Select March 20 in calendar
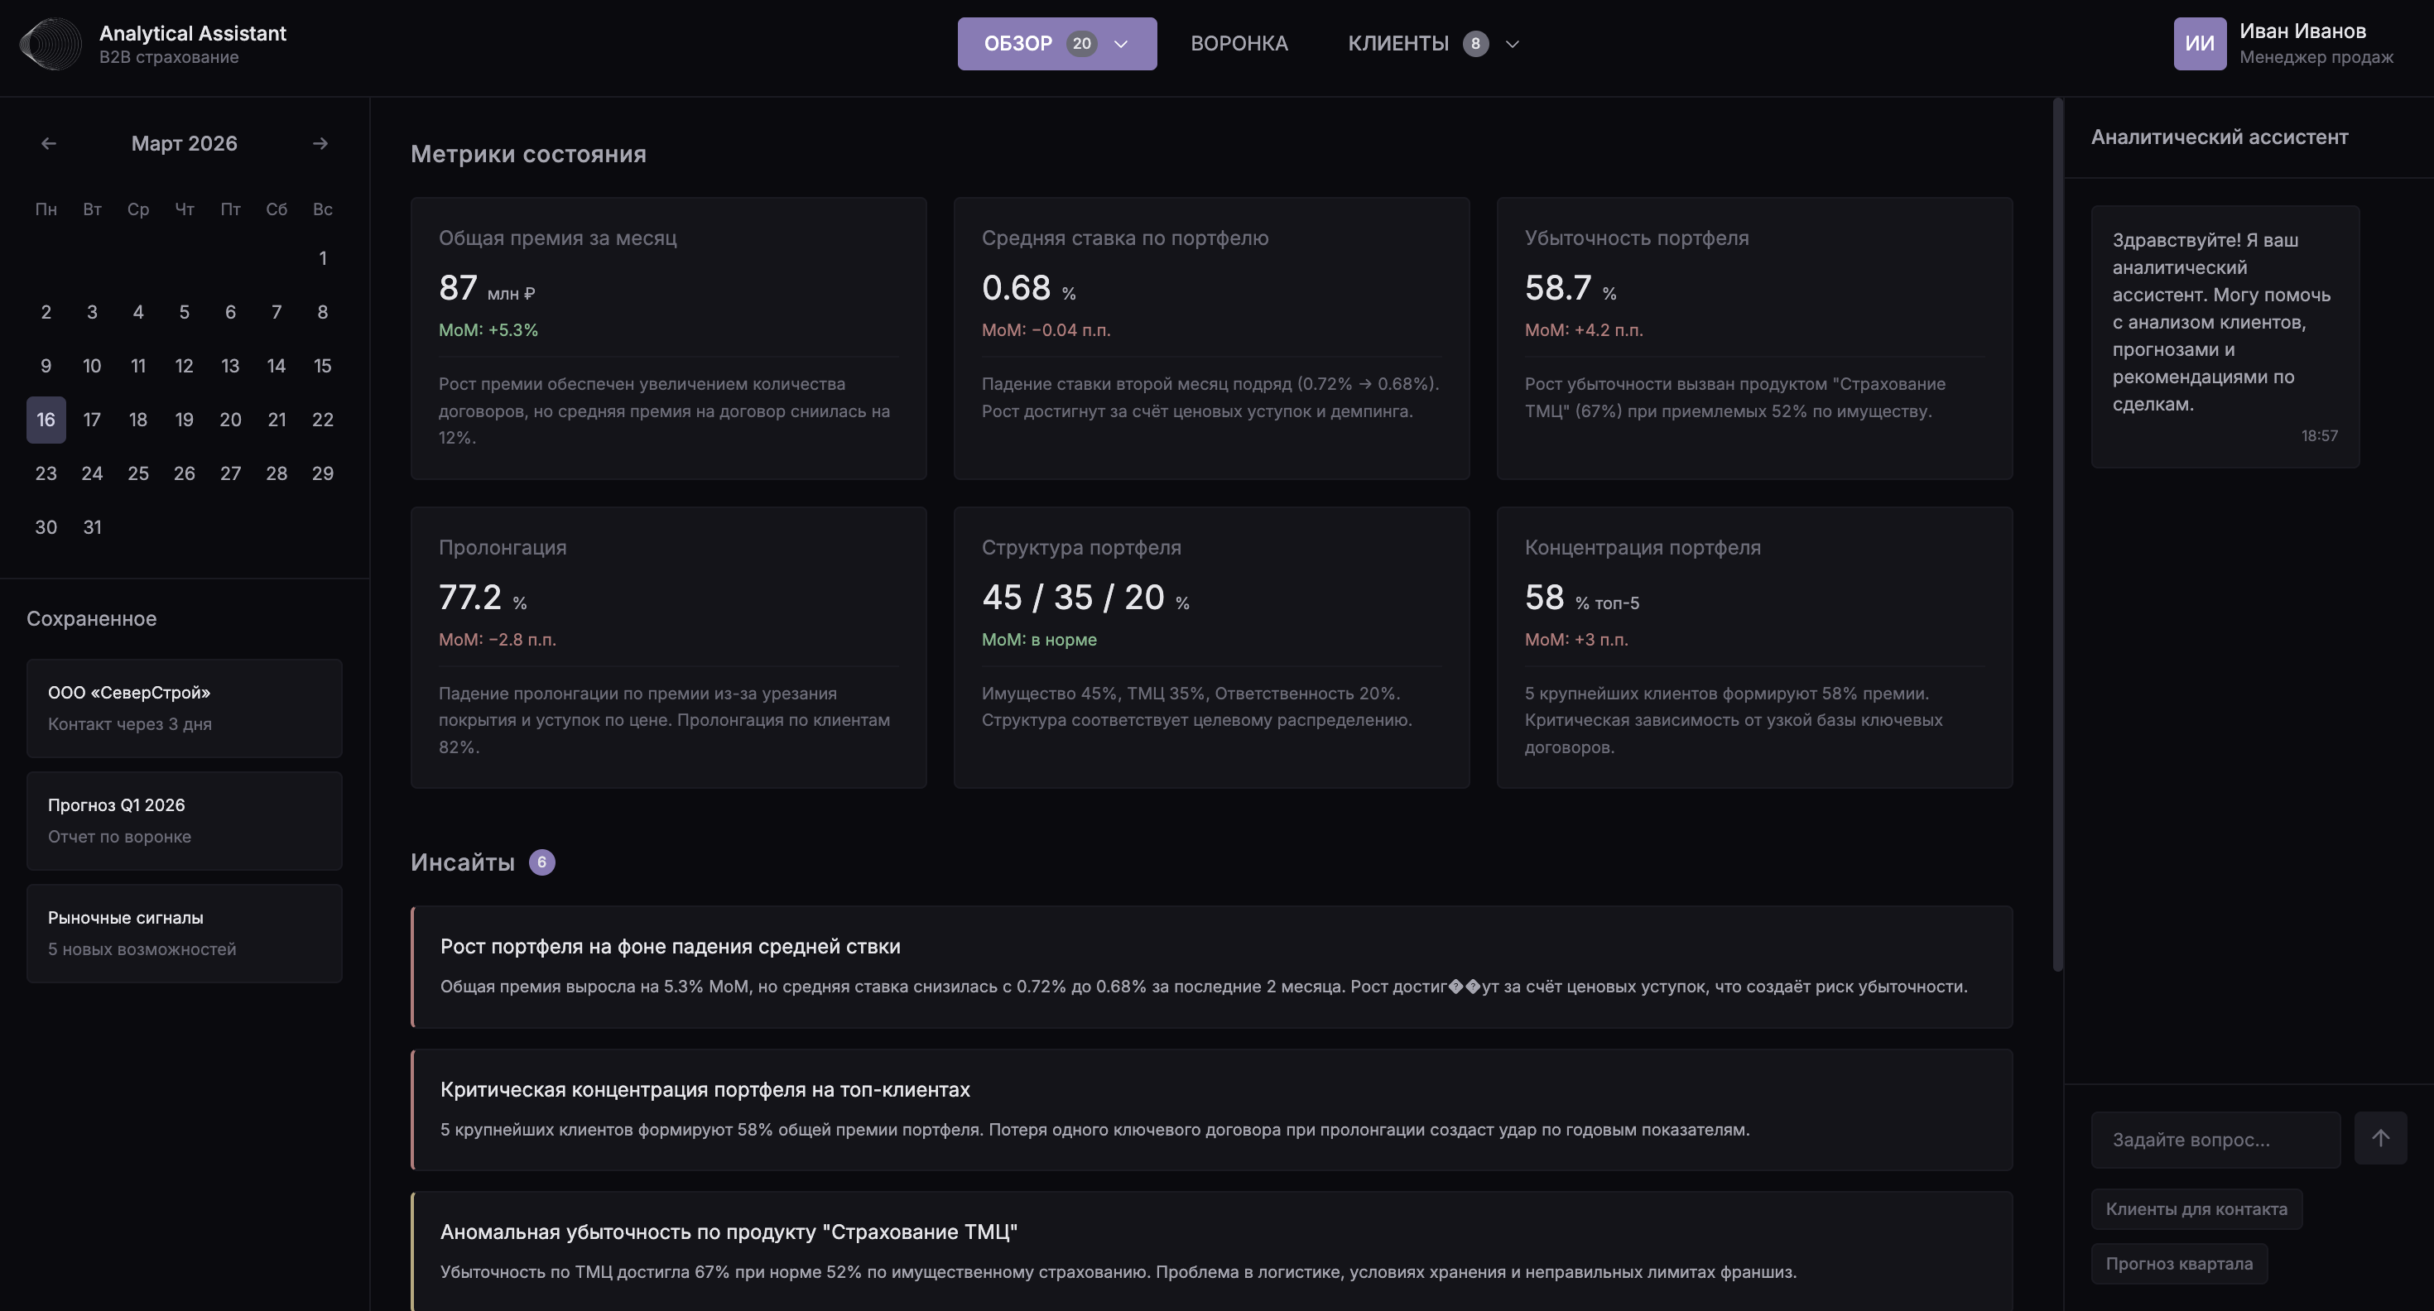 229,420
